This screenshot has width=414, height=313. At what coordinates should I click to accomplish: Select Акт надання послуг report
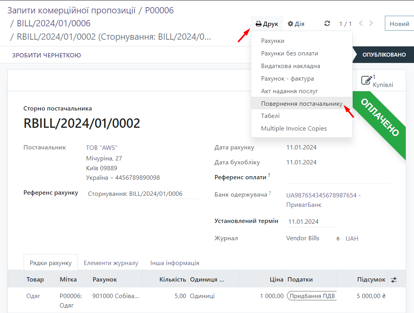(289, 91)
